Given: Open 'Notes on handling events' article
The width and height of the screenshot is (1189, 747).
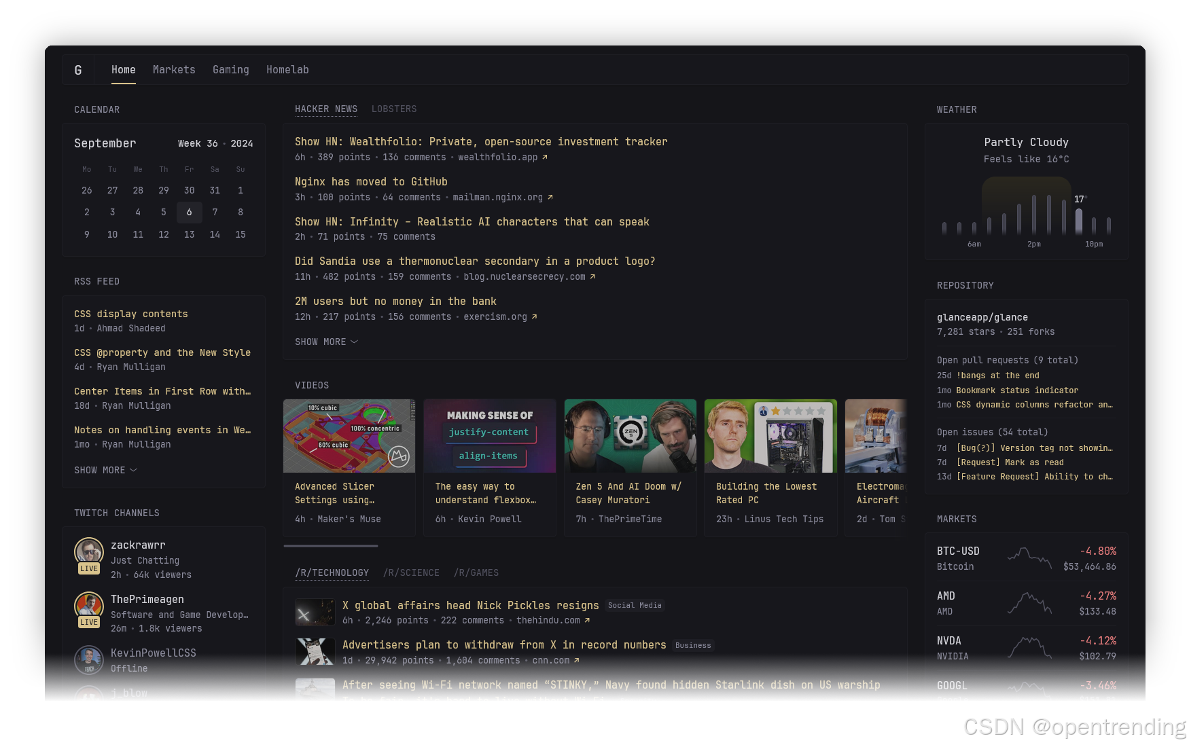Looking at the screenshot, I should [x=162, y=431].
